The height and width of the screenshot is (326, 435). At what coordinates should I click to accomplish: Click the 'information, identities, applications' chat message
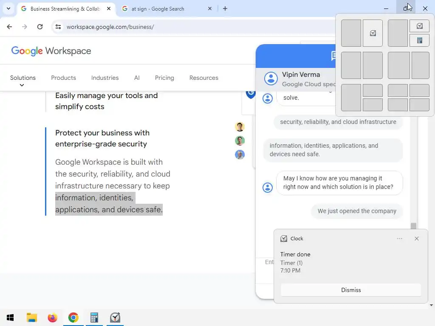pyautogui.click(x=333, y=150)
